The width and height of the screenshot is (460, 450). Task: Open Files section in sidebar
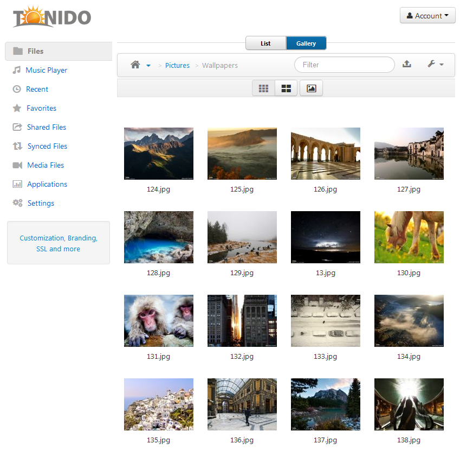pyautogui.click(x=59, y=51)
